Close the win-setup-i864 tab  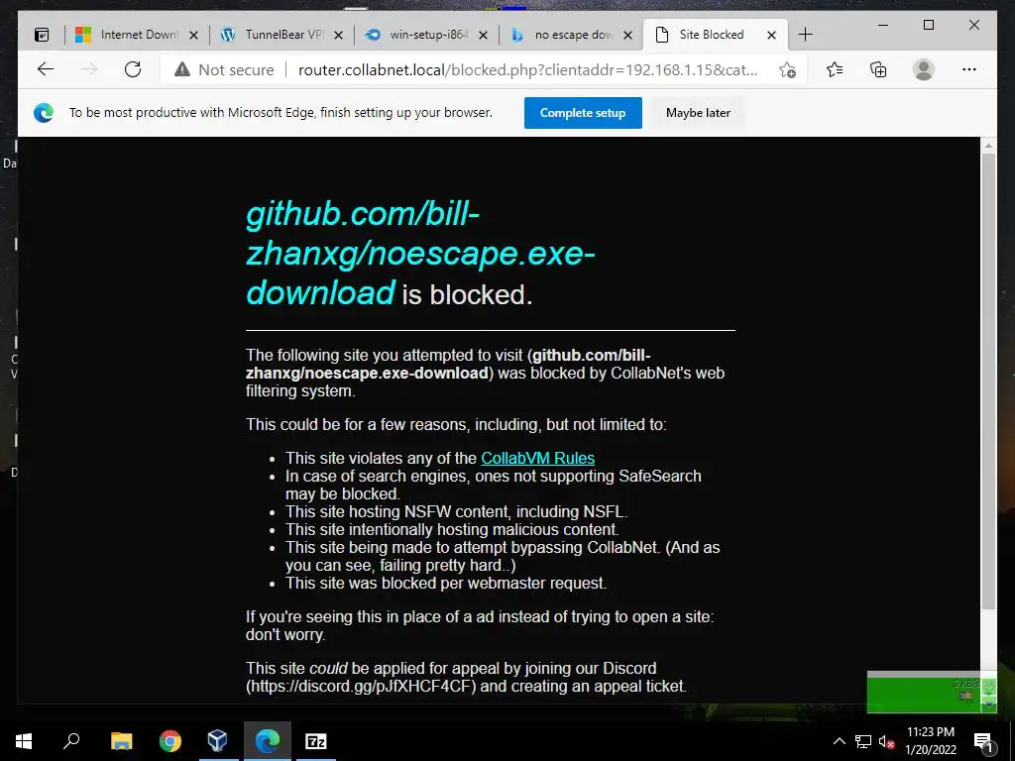483,36
